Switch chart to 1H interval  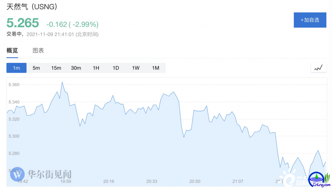pos(96,68)
